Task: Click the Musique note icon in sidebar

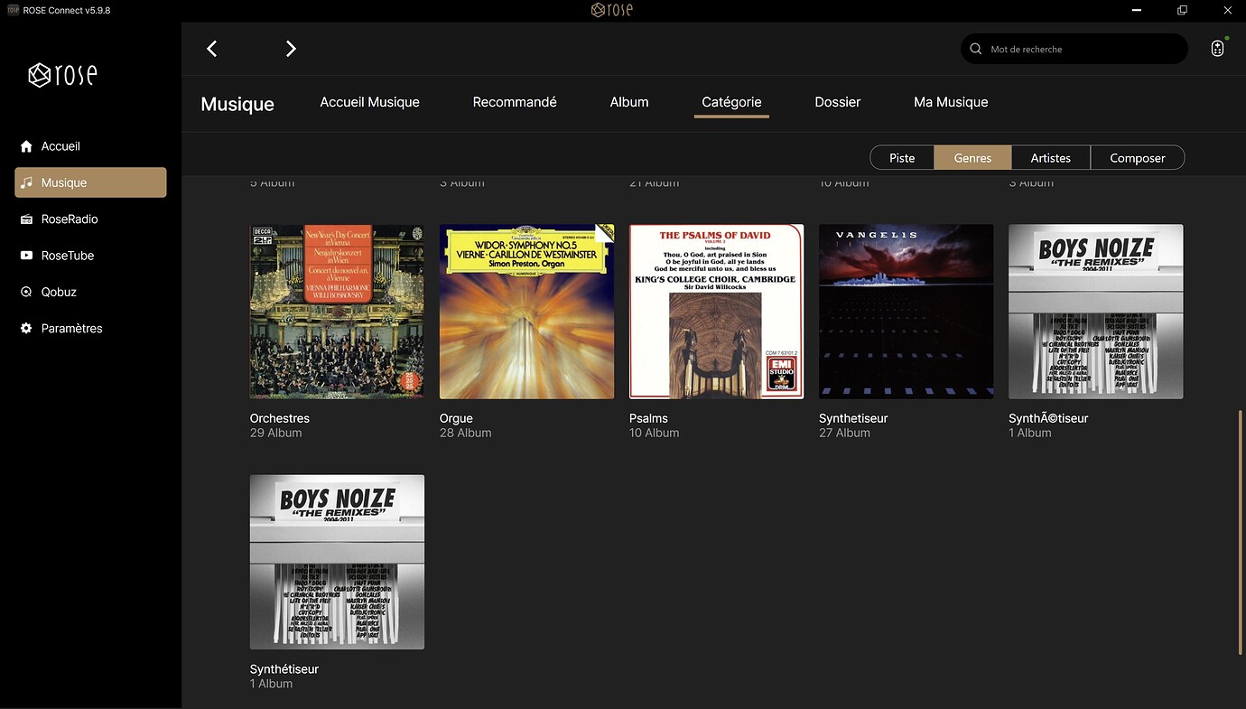Action: pos(27,182)
